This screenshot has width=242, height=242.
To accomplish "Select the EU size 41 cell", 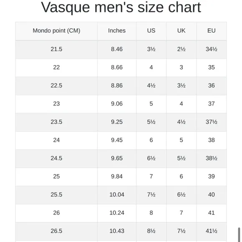I will coord(211,213).
